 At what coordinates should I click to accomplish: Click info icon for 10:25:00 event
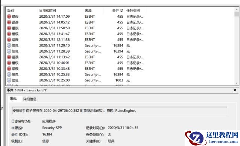tap(9, 80)
